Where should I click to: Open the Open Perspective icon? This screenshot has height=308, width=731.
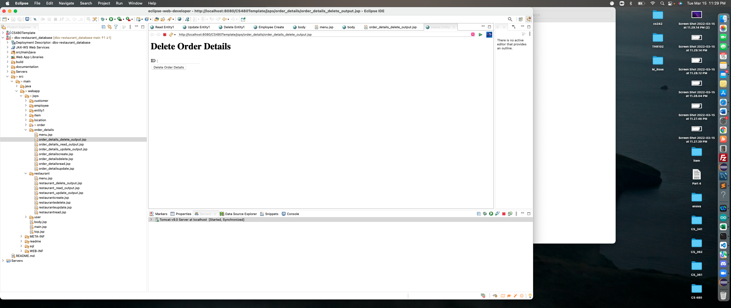pyautogui.click(x=521, y=19)
